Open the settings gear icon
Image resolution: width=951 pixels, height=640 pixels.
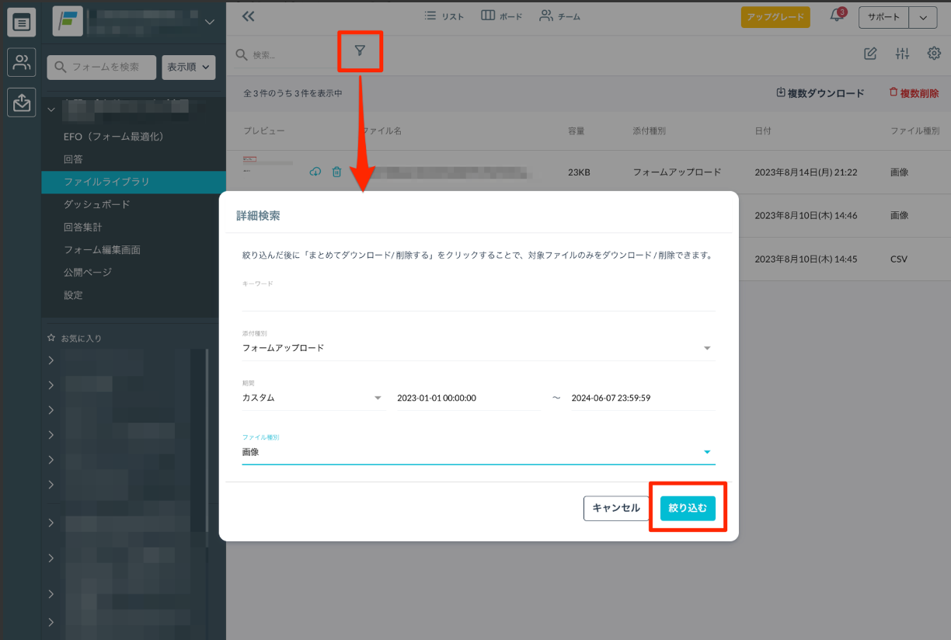pos(934,54)
